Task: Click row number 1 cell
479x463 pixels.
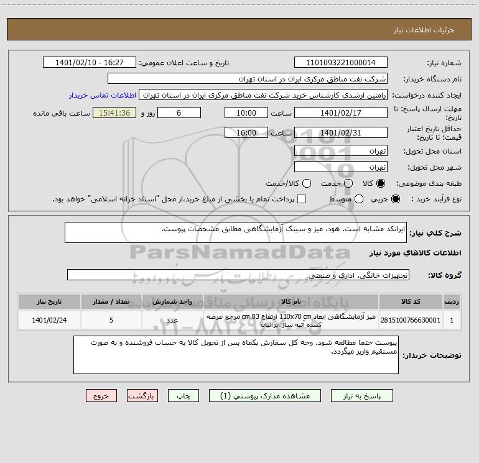Action: tap(452, 320)
